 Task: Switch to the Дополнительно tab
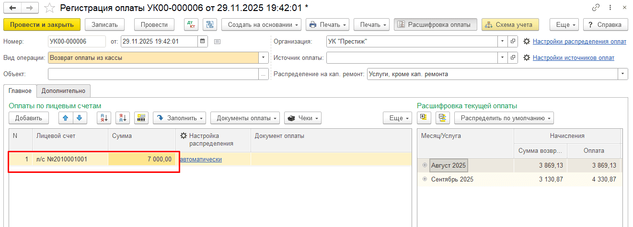(x=63, y=91)
